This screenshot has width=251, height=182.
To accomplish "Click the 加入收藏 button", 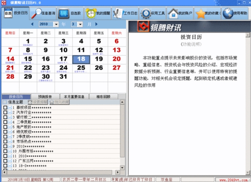I will (59, 102).
